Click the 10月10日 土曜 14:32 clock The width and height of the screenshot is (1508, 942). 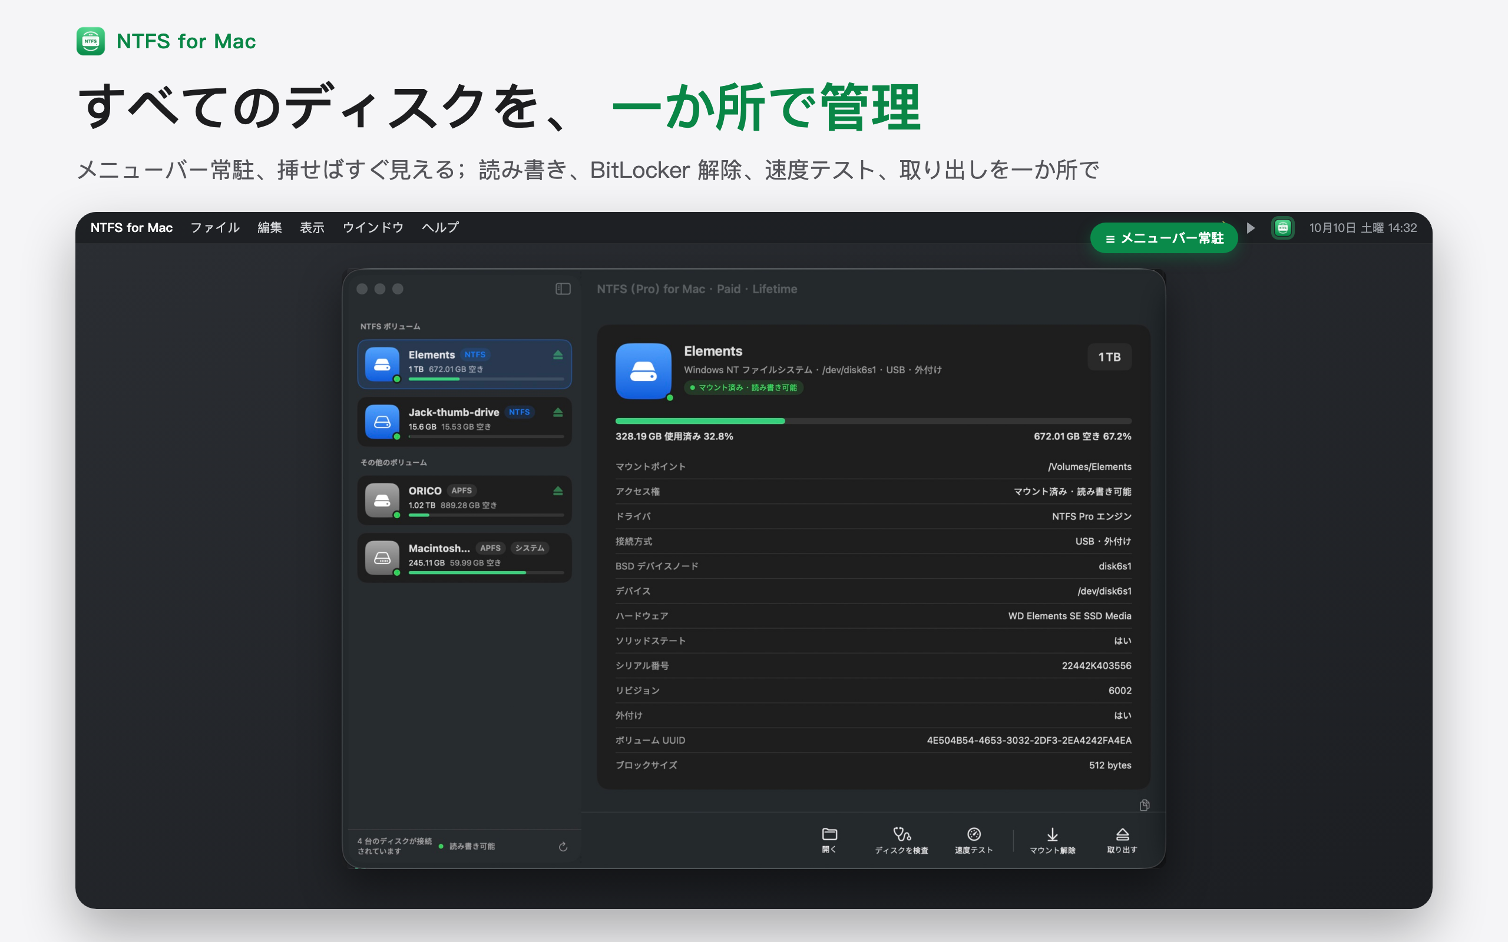[x=1363, y=228]
